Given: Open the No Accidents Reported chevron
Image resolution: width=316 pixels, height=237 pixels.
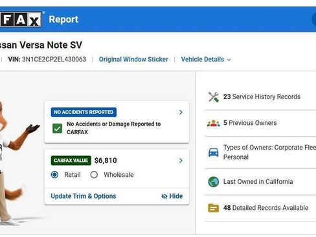Looking at the screenshot, I should click(x=181, y=112).
